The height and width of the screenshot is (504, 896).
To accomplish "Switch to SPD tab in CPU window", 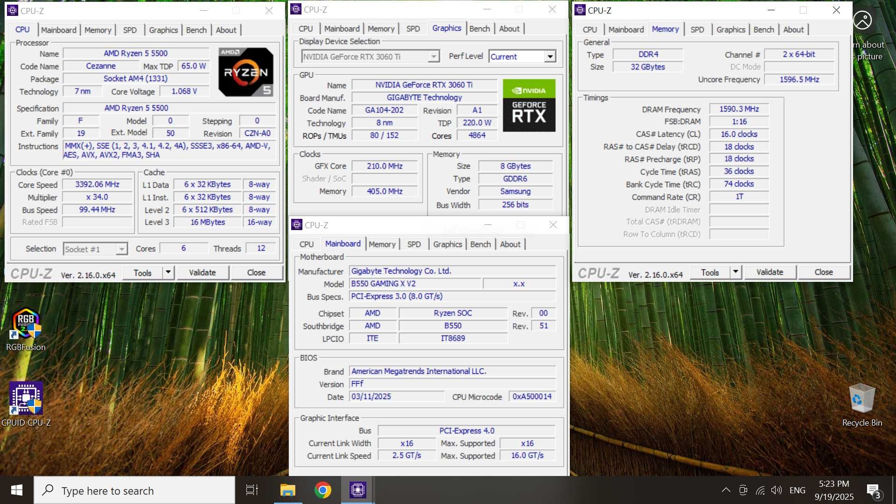I will pyautogui.click(x=130, y=30).
